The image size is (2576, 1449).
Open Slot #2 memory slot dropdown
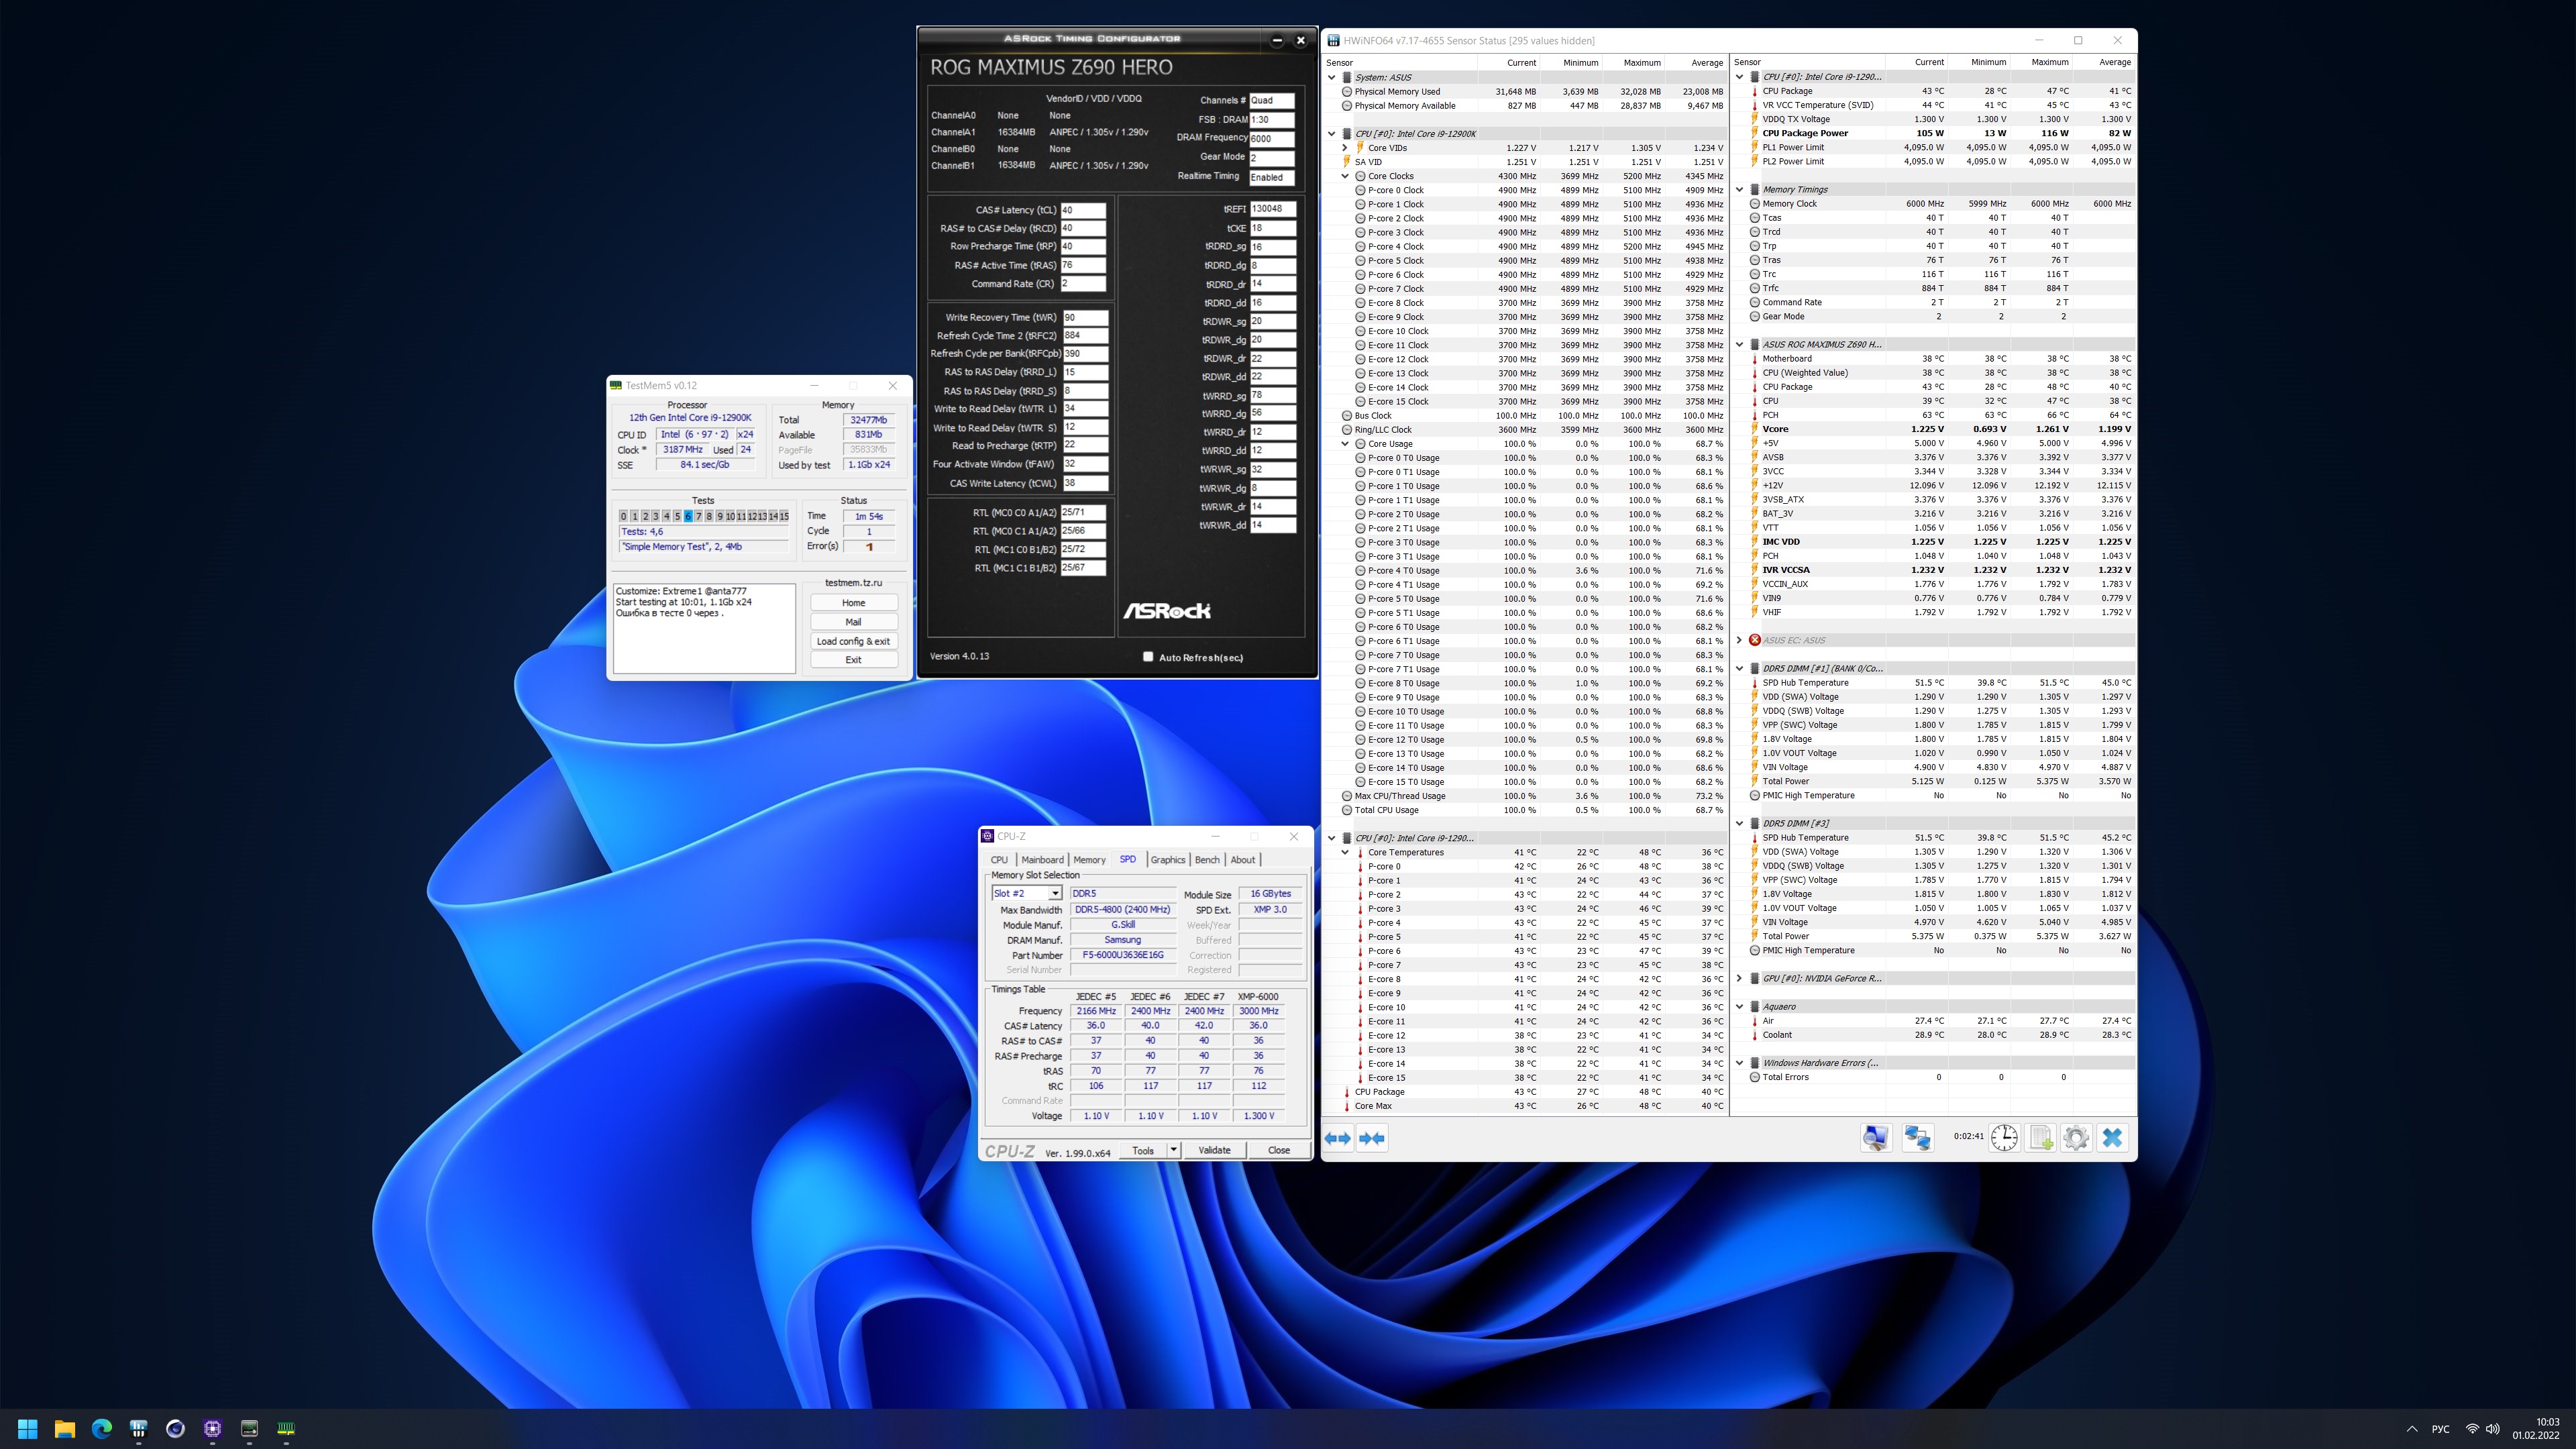[1054, 893]
